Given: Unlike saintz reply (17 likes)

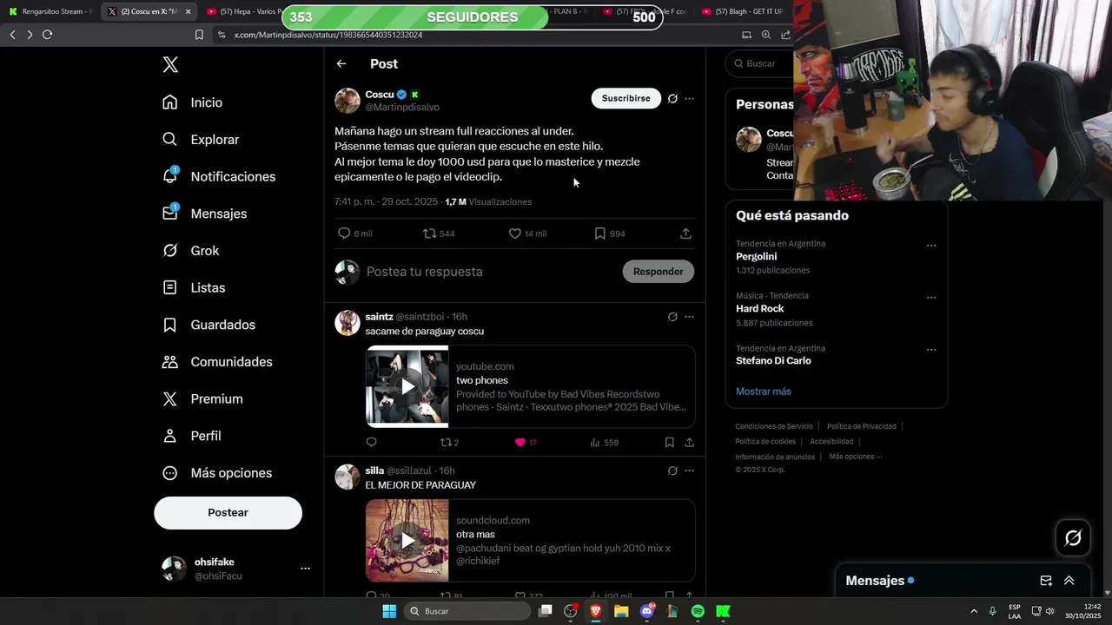Looking at the screenshot, I should 526,443.
